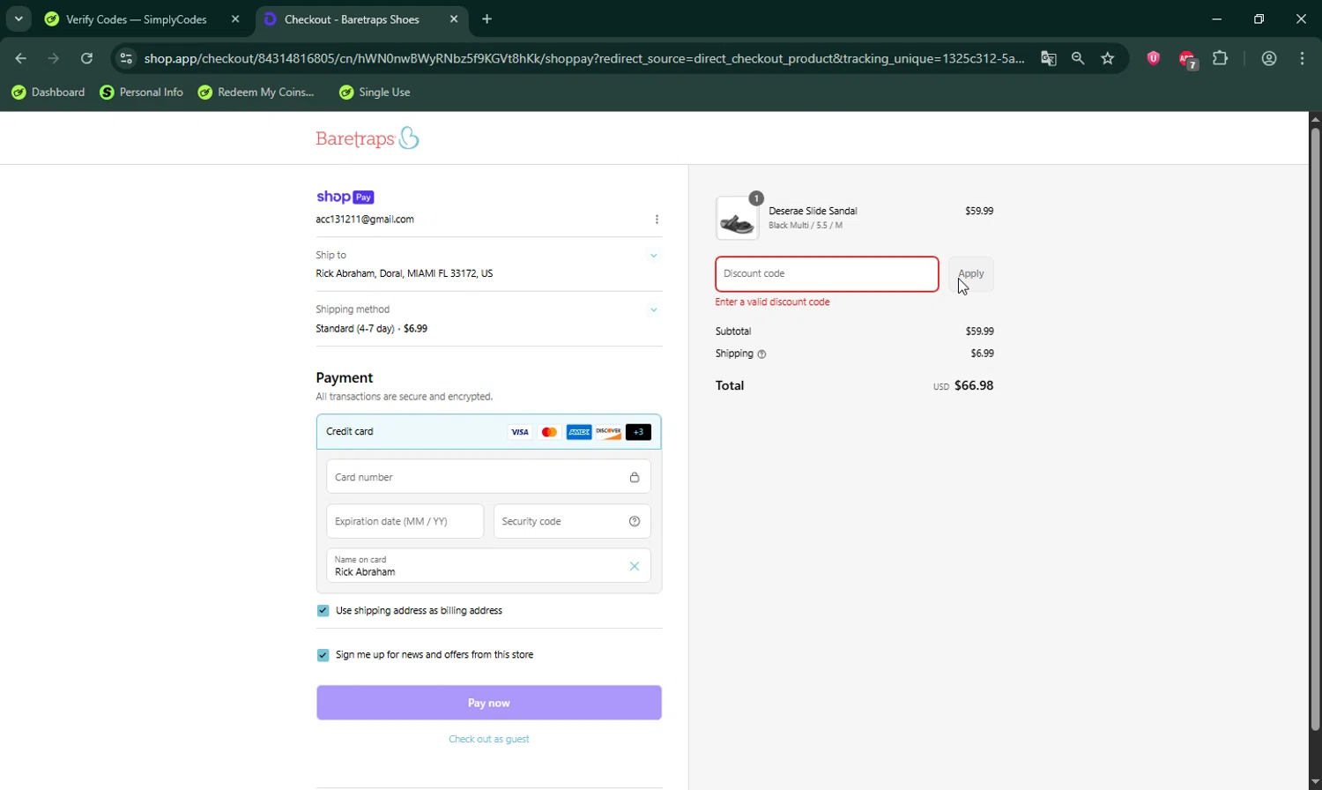Click the Security code field
This screenshot has height=790, width=1322.
[x=572, y=521]
